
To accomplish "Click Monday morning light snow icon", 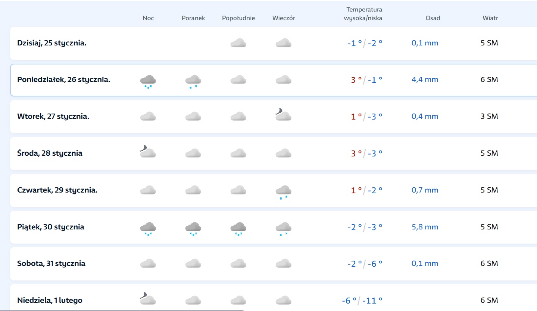I will (x=193, y=81).
